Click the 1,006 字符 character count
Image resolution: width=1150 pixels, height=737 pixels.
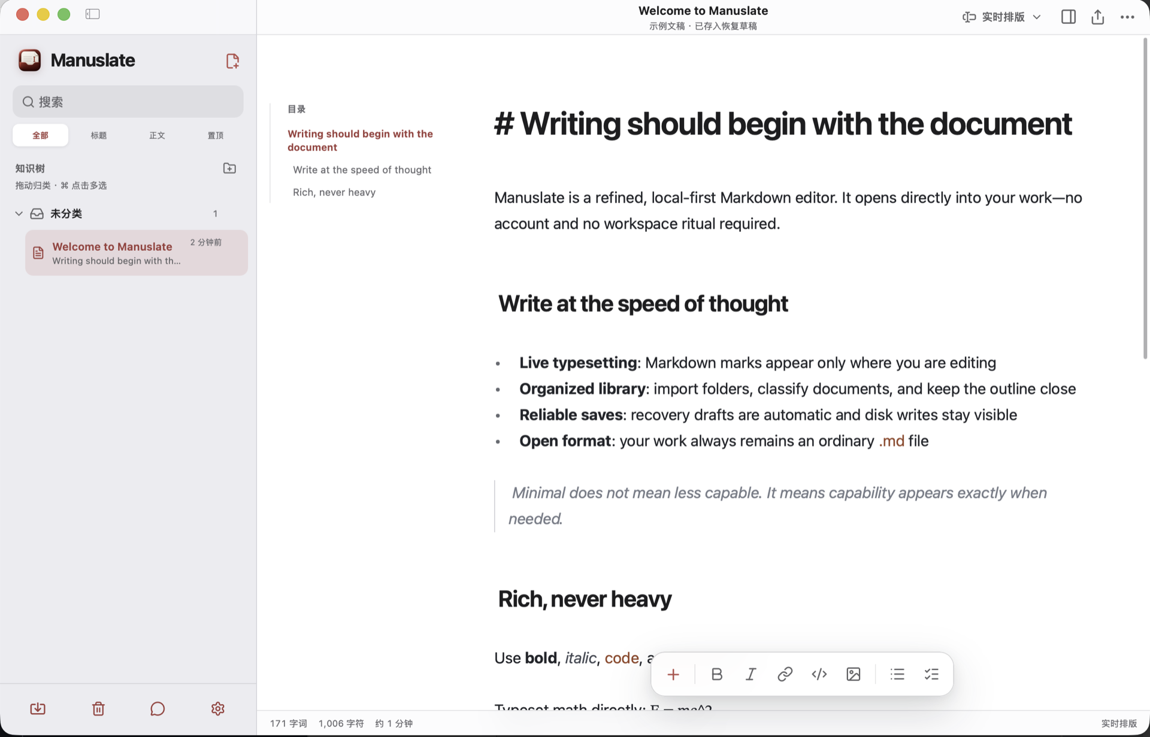(x=341, y=723)
